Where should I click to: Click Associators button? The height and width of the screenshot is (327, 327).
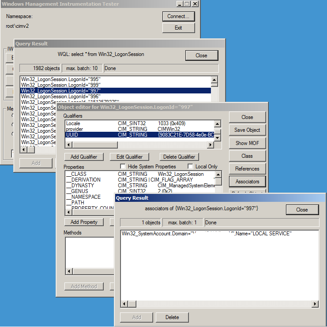(247, 182)
